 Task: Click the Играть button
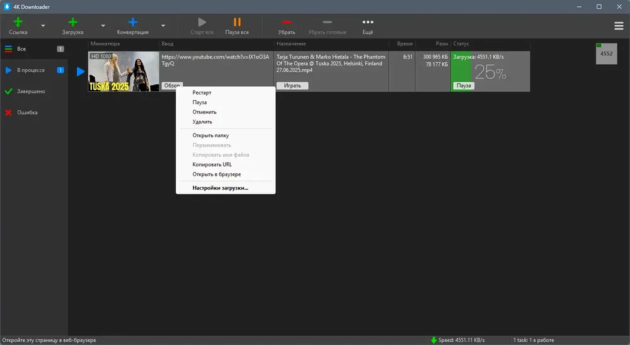292,86
